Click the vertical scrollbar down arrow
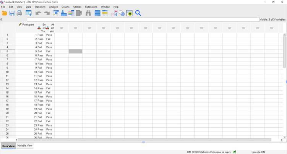 pyautogui.click(x=285, y=137)
